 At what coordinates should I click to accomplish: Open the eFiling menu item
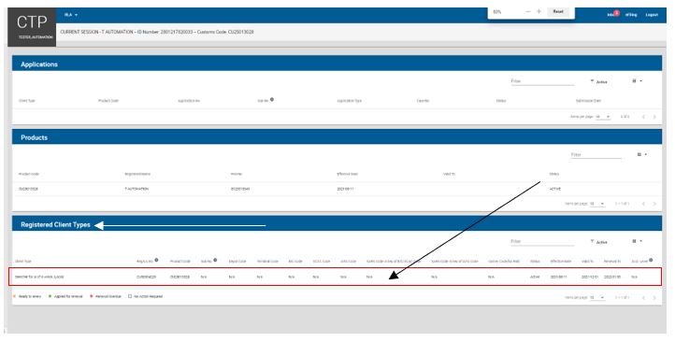click(631, 15)
